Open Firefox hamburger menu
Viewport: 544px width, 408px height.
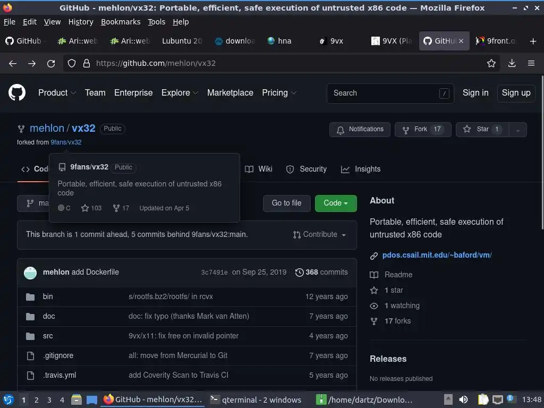point(531,63)
